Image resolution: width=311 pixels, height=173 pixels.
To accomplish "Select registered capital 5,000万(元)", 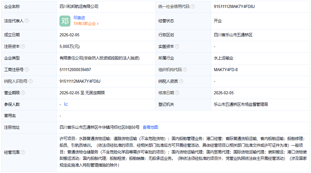I will pos(70,47).
